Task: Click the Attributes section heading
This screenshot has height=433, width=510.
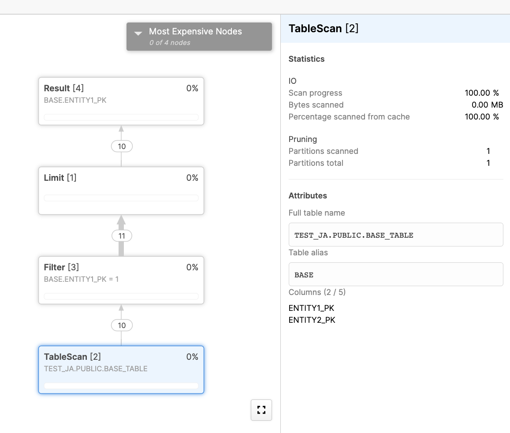Action: click(308, 196)
